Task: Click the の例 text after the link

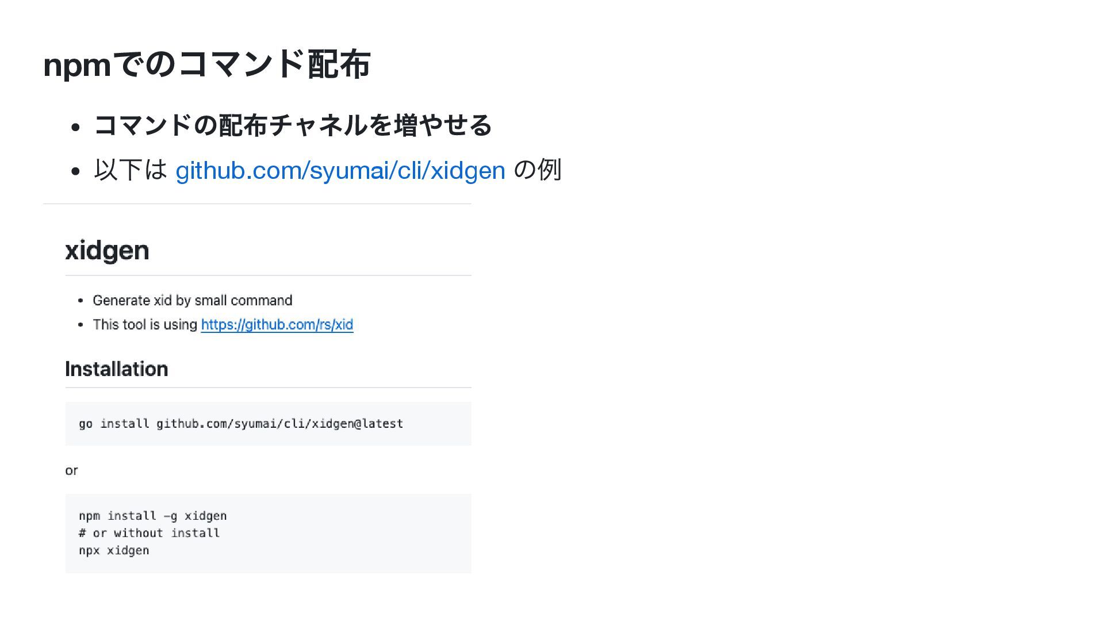Action: click(537, 170)
